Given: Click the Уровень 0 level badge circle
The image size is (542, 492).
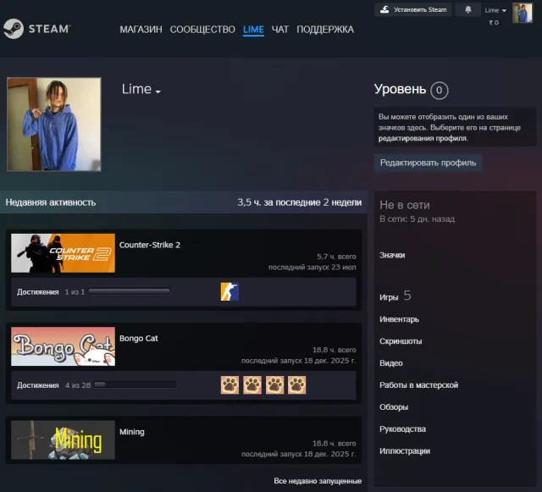Looking at the screenshot, I should [x=439, y=91].
